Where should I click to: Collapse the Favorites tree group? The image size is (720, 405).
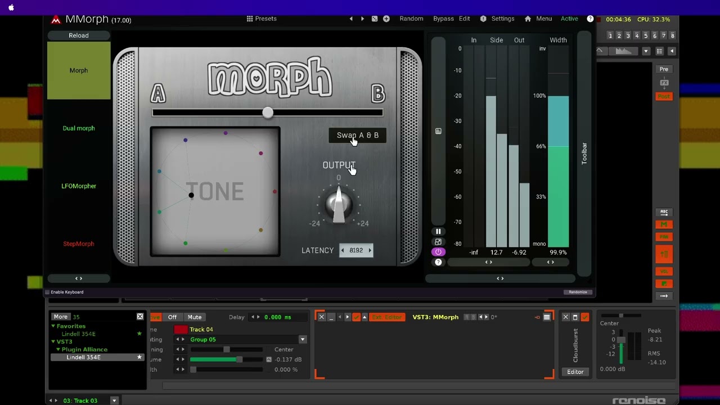coord(53,326)
